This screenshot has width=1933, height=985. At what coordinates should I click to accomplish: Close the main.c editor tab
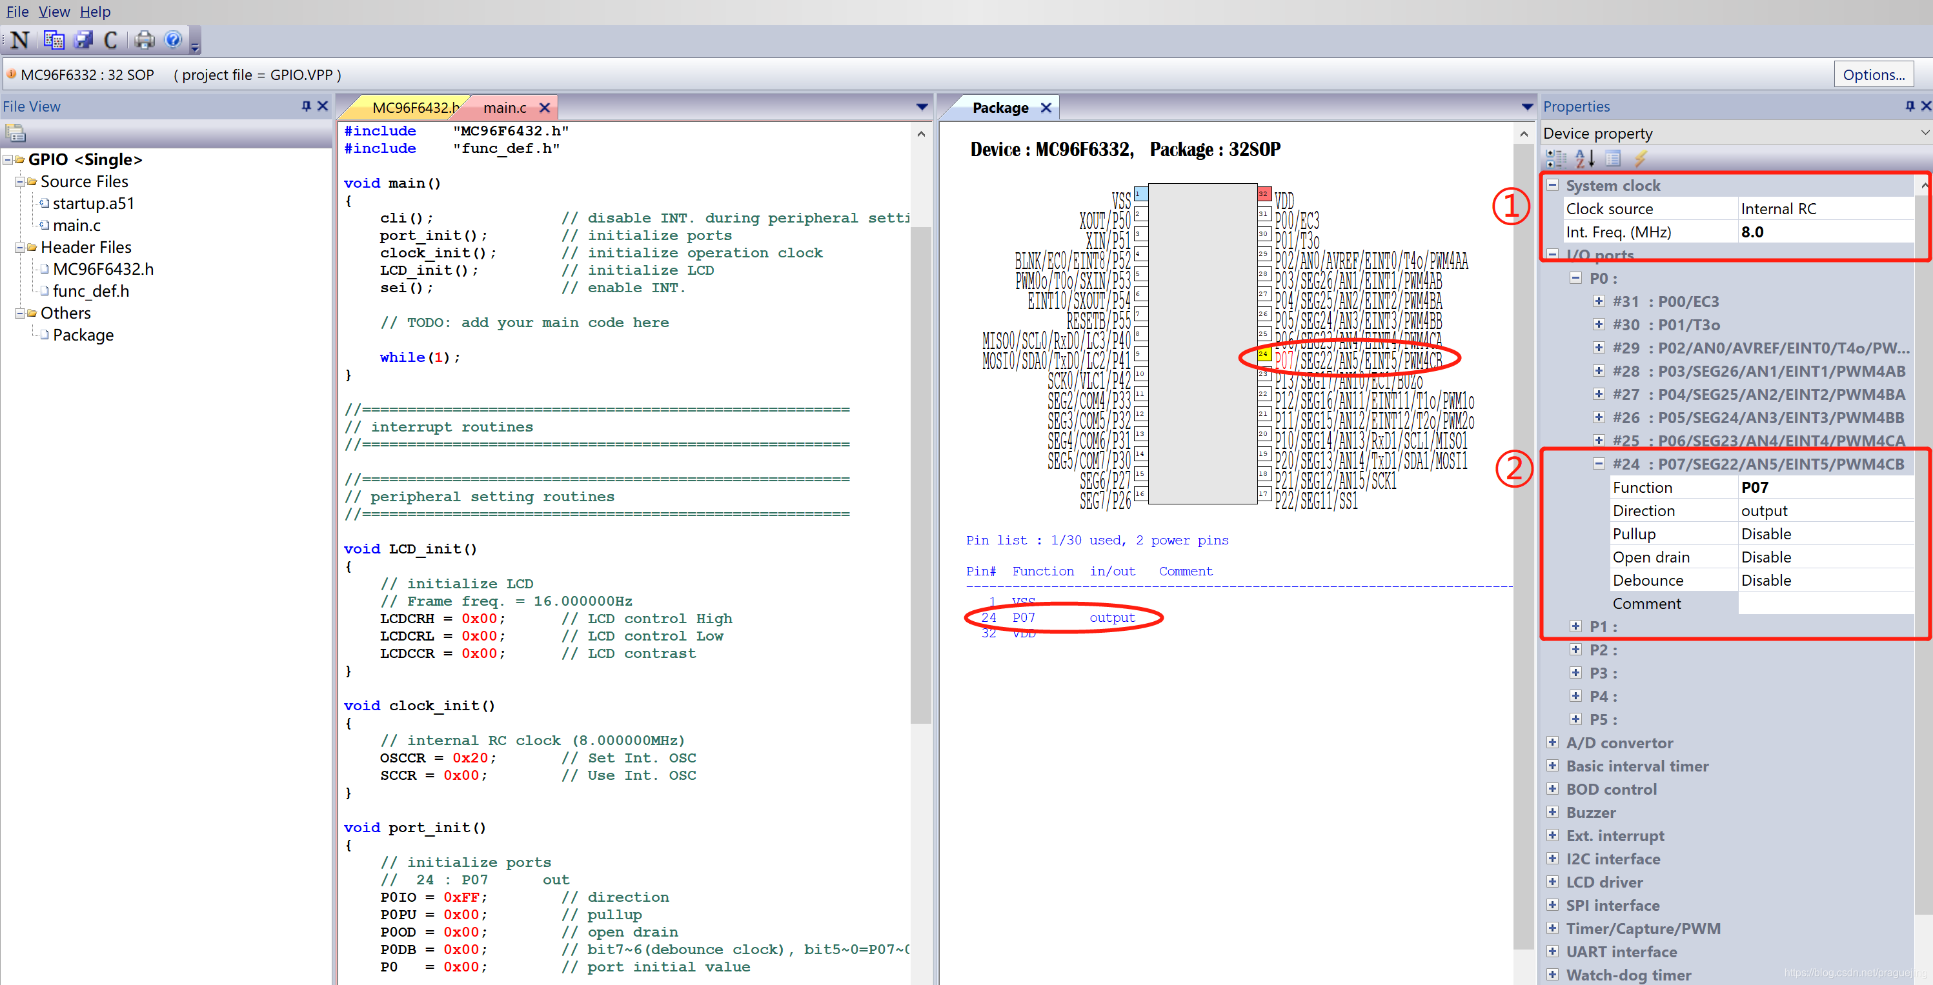[545, 108]
